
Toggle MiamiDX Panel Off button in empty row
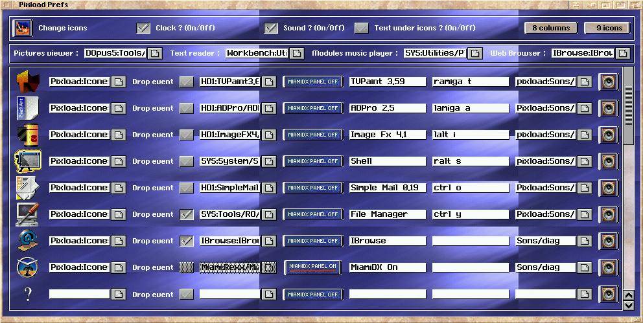[313, 295]
